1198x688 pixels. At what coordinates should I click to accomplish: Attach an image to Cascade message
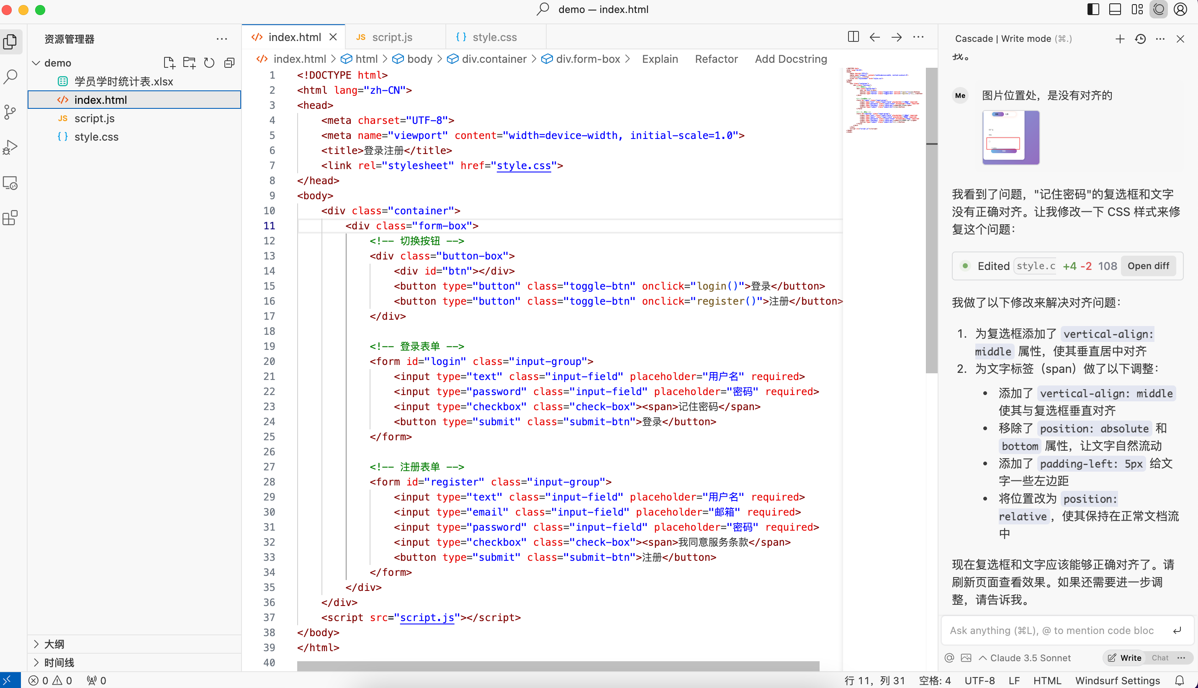point(967,658)
